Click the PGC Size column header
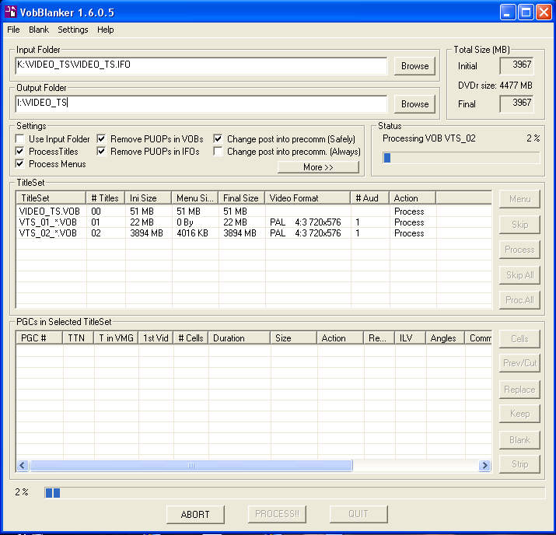Viewport: 556px width, 535px height. (x=293, y=338)
